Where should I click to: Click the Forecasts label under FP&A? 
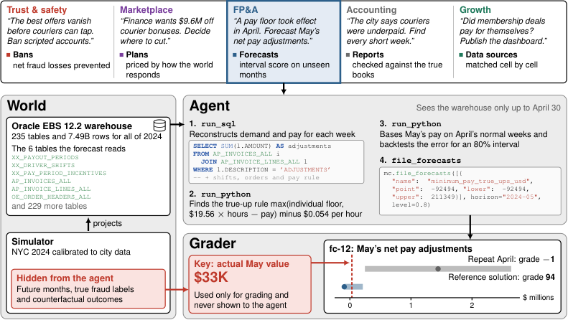[x=259, y=55]
